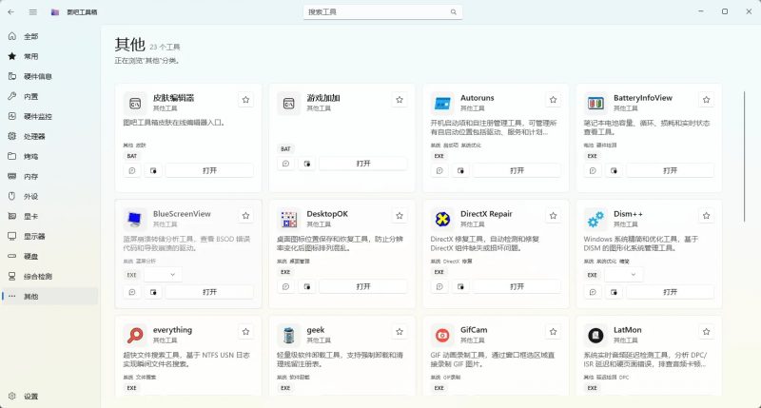Open the 常用 favorites section
Image resolution: width=761 pixels, height=408 pixels.
[50, 56]
